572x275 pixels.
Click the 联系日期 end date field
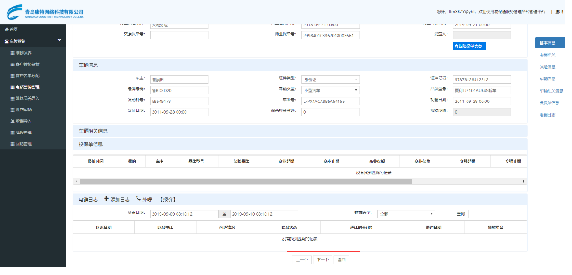tap(264, 214)
